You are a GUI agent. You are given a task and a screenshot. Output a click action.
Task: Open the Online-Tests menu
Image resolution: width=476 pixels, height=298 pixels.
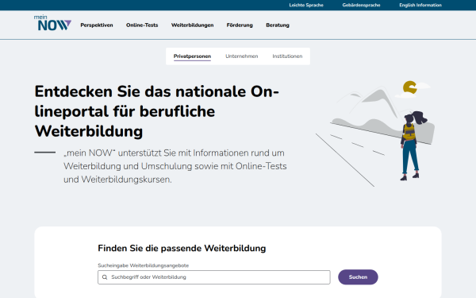(x=142, y=25)
